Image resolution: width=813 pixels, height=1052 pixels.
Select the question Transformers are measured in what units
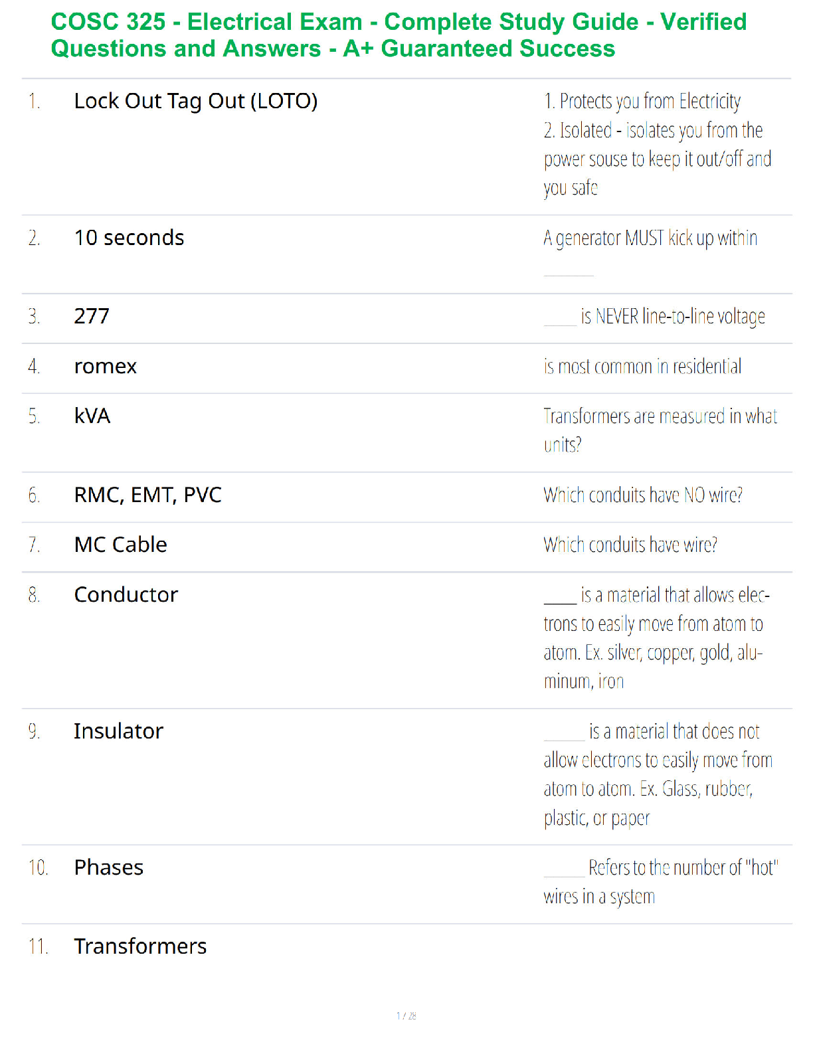(x=660, y=430)
